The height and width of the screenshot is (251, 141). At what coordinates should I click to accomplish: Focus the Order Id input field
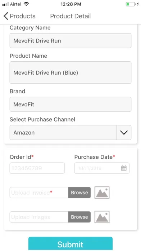(37, 168)
